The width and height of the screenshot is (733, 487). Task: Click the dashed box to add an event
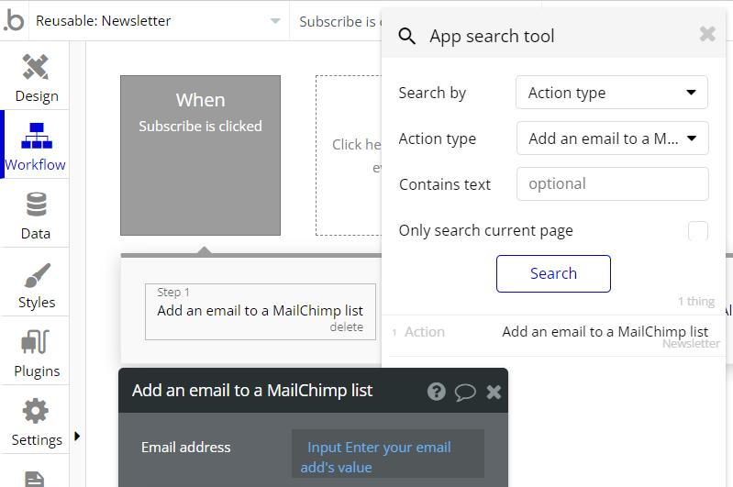point(349,156)
